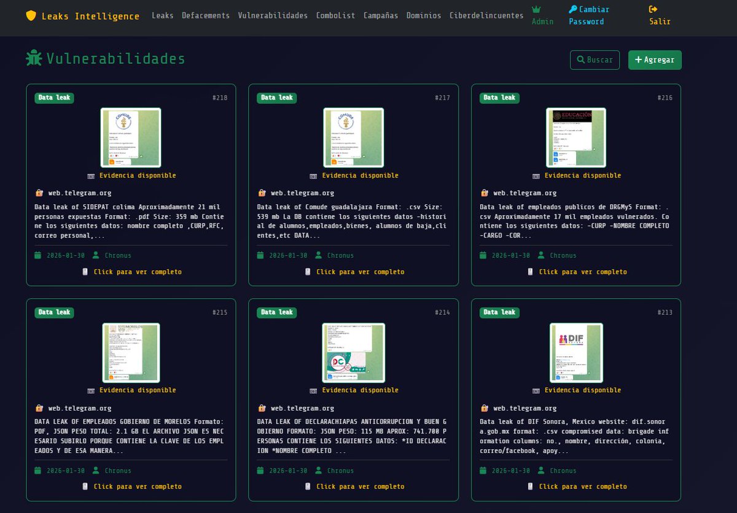This screenshot has width=737, height=513.
Task: Open the Combolist page
Action: (335, 15)
